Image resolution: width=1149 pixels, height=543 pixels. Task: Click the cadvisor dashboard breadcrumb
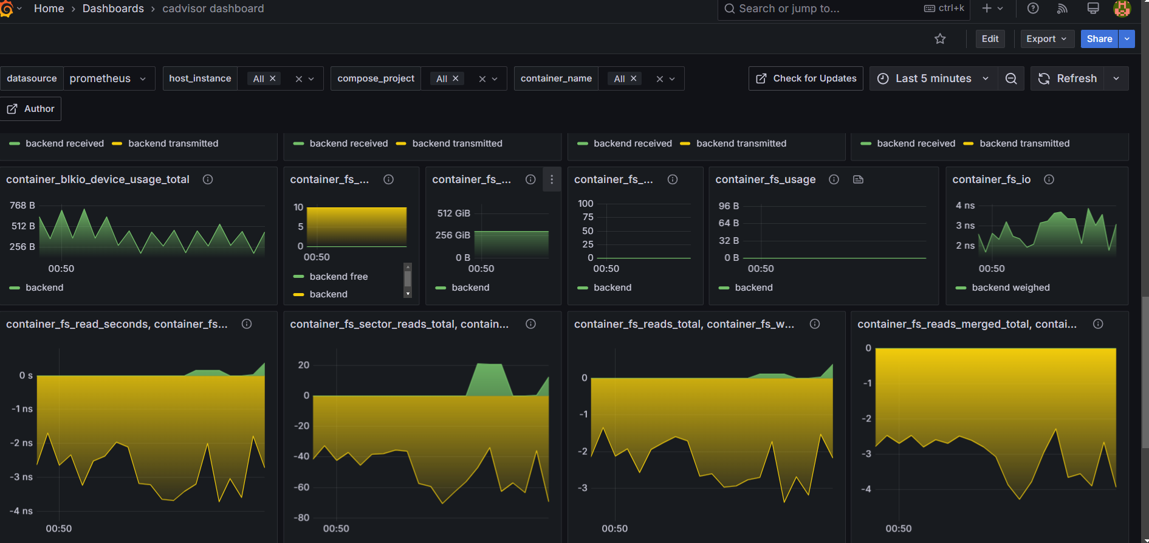pyautogui.click(x=213, y=9)
